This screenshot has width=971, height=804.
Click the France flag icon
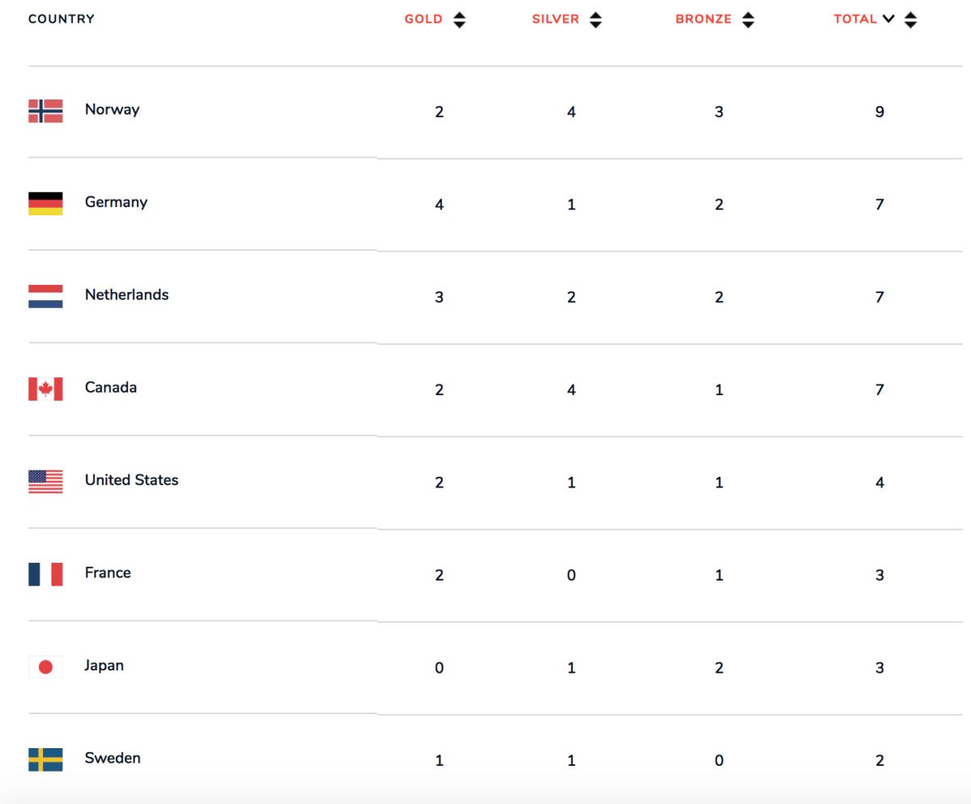(45, 574)
